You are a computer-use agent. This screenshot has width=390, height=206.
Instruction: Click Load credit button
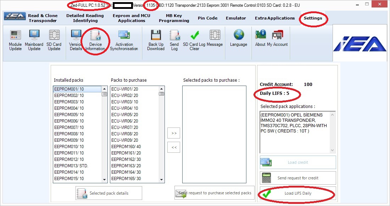coord(298,162)
